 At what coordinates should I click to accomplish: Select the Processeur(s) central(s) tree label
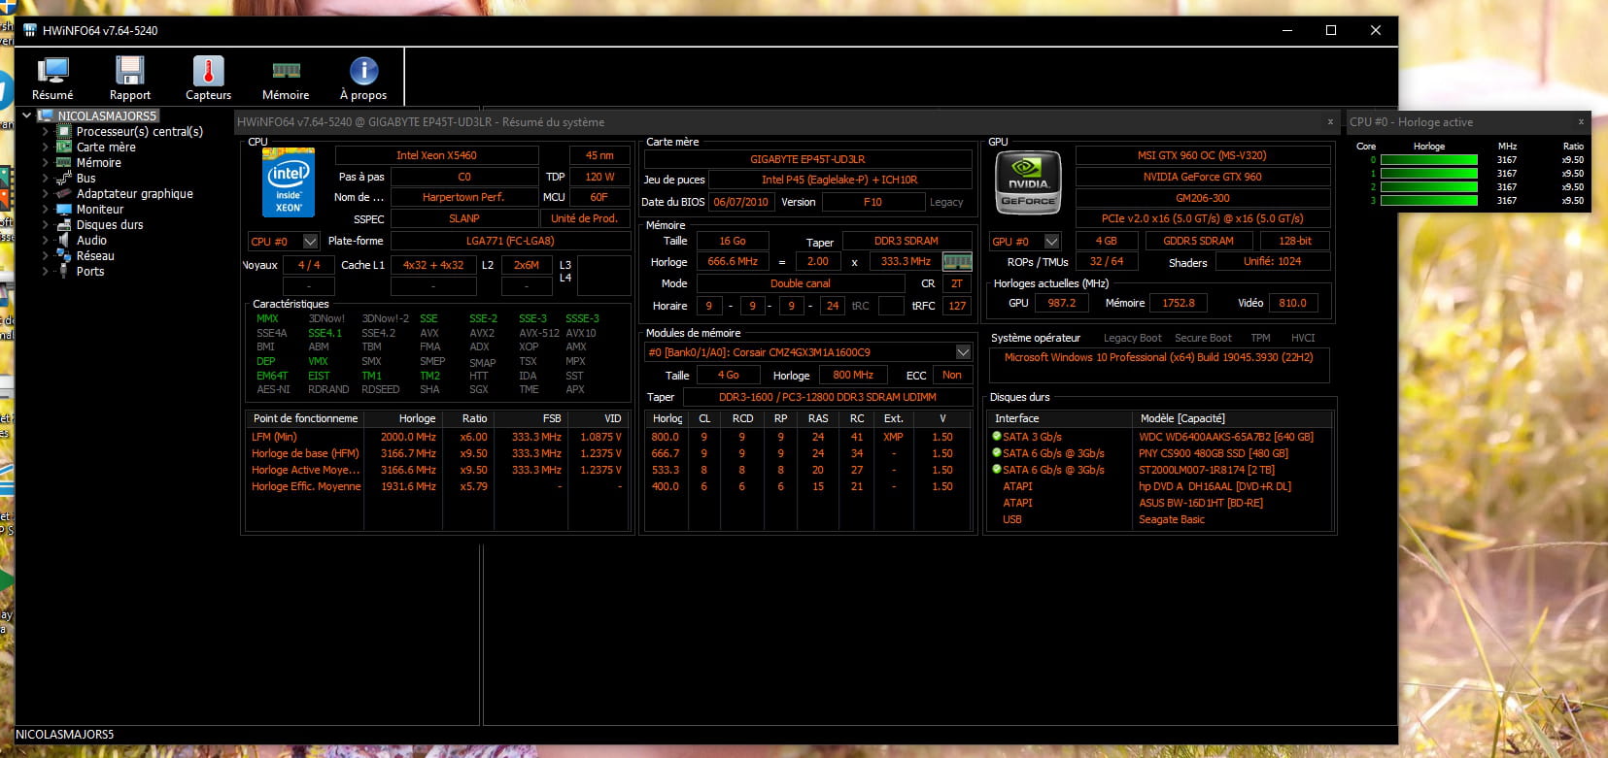pos(140,131)
